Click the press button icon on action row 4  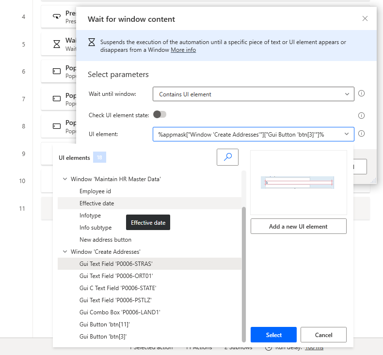click(x=57, y=16)
